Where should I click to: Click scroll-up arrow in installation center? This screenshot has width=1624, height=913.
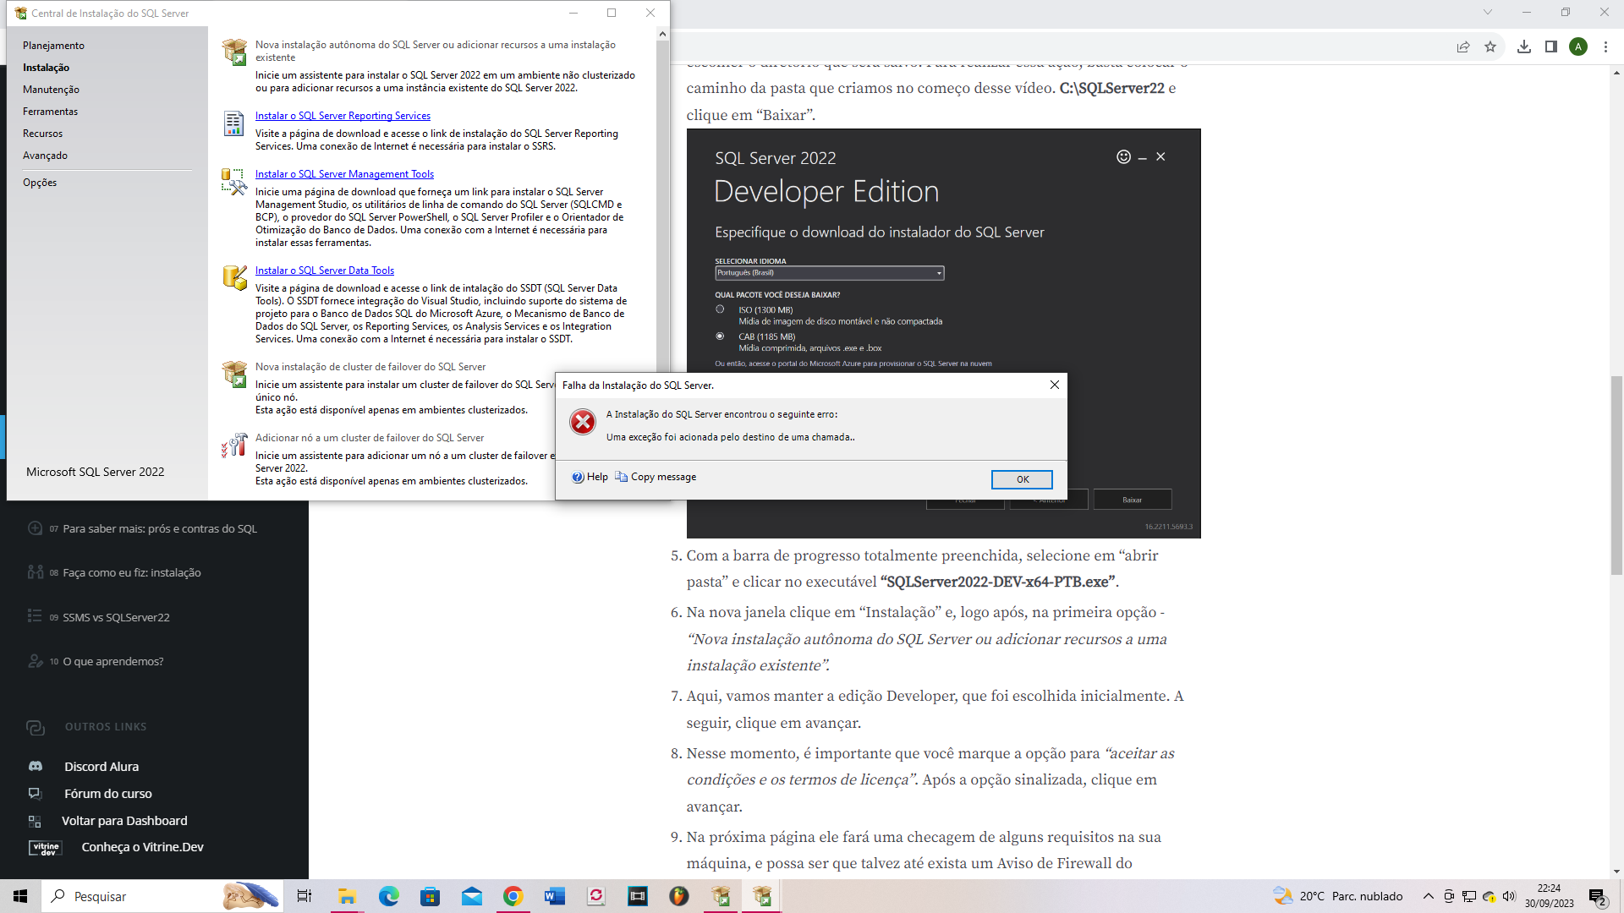(663, 34)
